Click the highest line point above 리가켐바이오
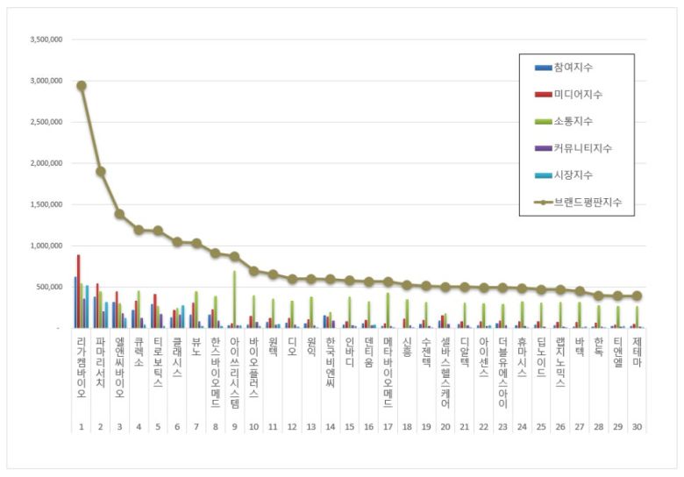This screenshot has width=684, height=477. point(81,86)
